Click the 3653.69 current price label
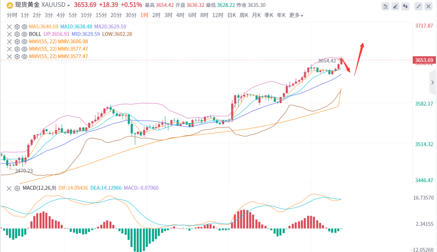The height and width of the screenshot is (252, 437). (424, 61)
